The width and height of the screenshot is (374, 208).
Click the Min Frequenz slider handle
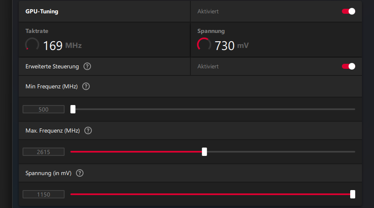pyautogui.click(x=73, y=109)
